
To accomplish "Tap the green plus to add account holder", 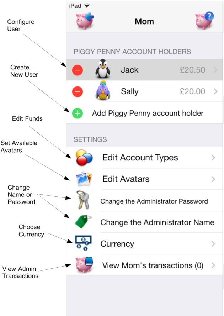I will (78, 113).
